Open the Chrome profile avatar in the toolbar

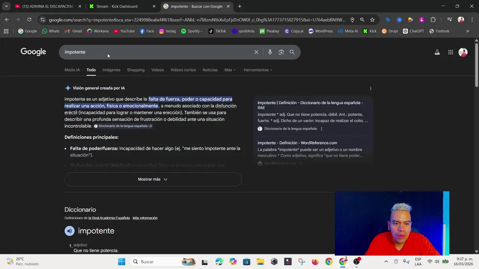click(461, 20)
